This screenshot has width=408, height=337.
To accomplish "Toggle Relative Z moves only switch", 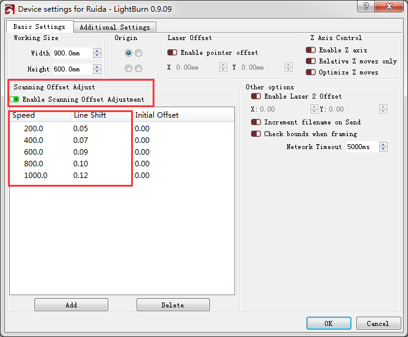I will [x=311, y=61].
